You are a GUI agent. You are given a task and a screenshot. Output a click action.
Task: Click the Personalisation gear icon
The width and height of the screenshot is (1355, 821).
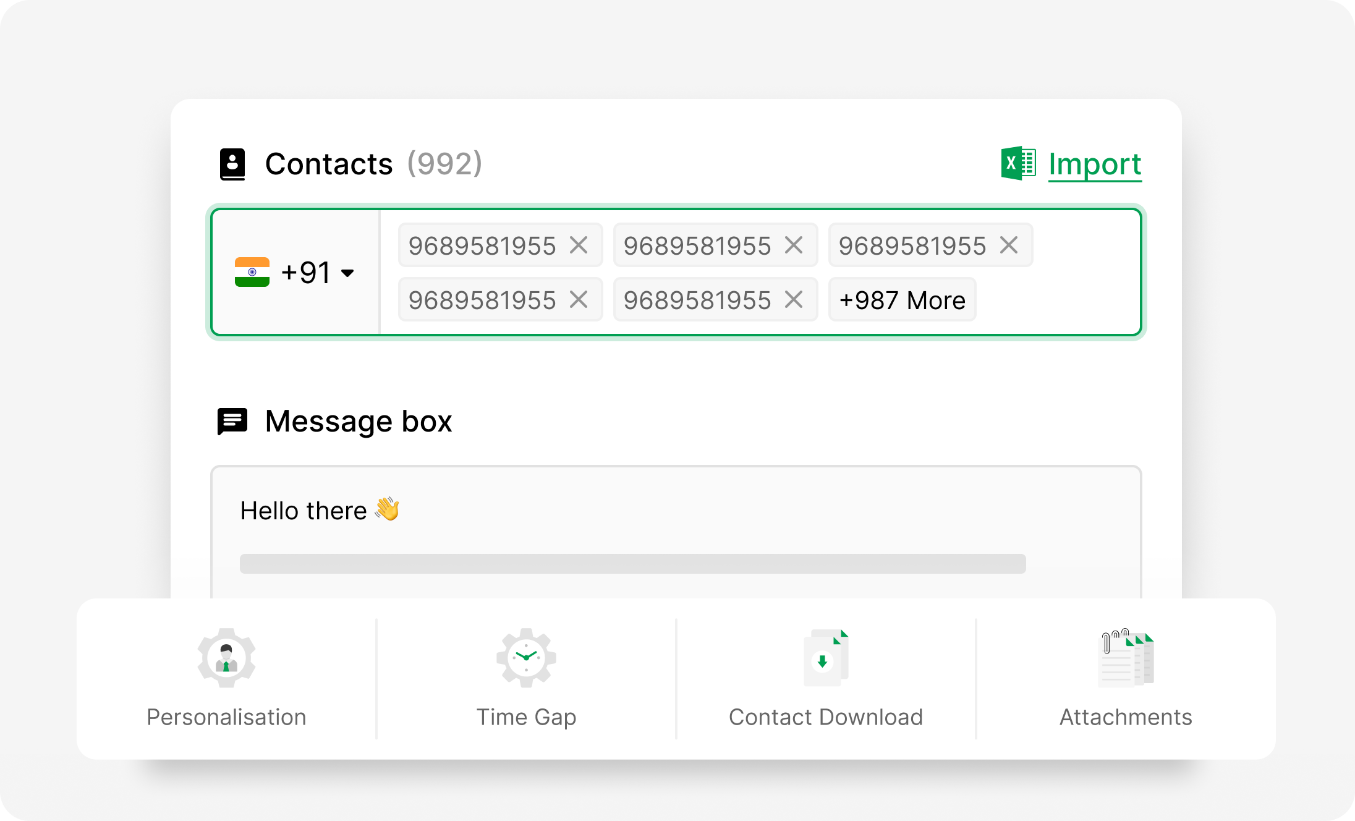tap(226, 658)
